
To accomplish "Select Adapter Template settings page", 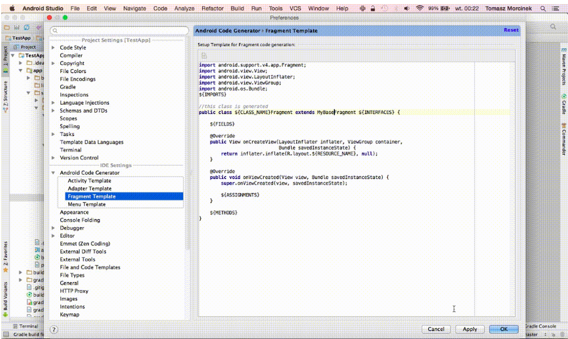I will (x=90, y=188).
